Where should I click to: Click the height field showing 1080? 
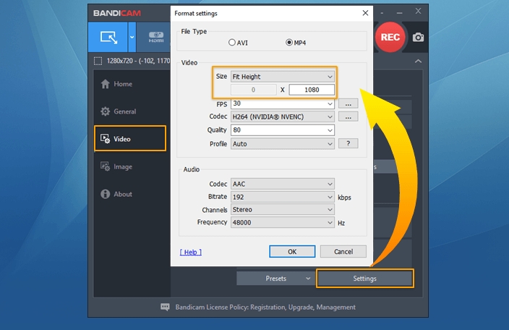tap(312, 90)
